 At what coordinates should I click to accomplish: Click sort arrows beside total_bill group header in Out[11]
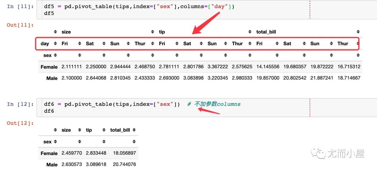[358, 32]
